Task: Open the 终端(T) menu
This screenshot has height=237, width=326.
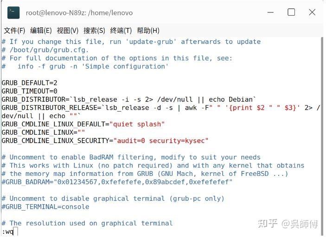Action: coord(121,31)
